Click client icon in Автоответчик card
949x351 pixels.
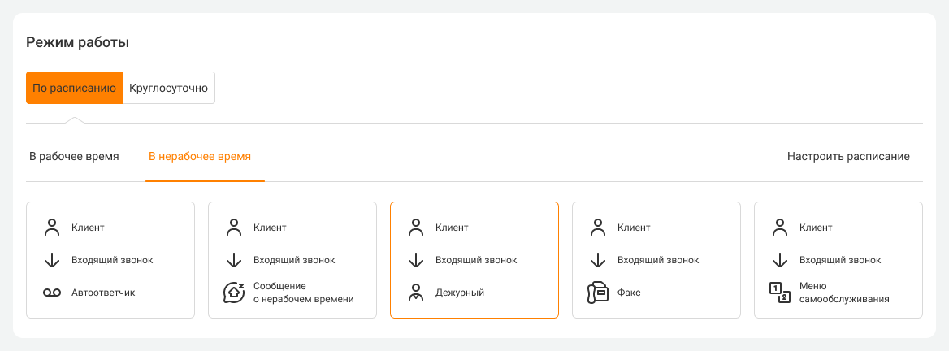tap(52, 227)
